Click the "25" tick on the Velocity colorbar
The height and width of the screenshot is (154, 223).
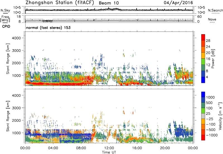[208, 113]
